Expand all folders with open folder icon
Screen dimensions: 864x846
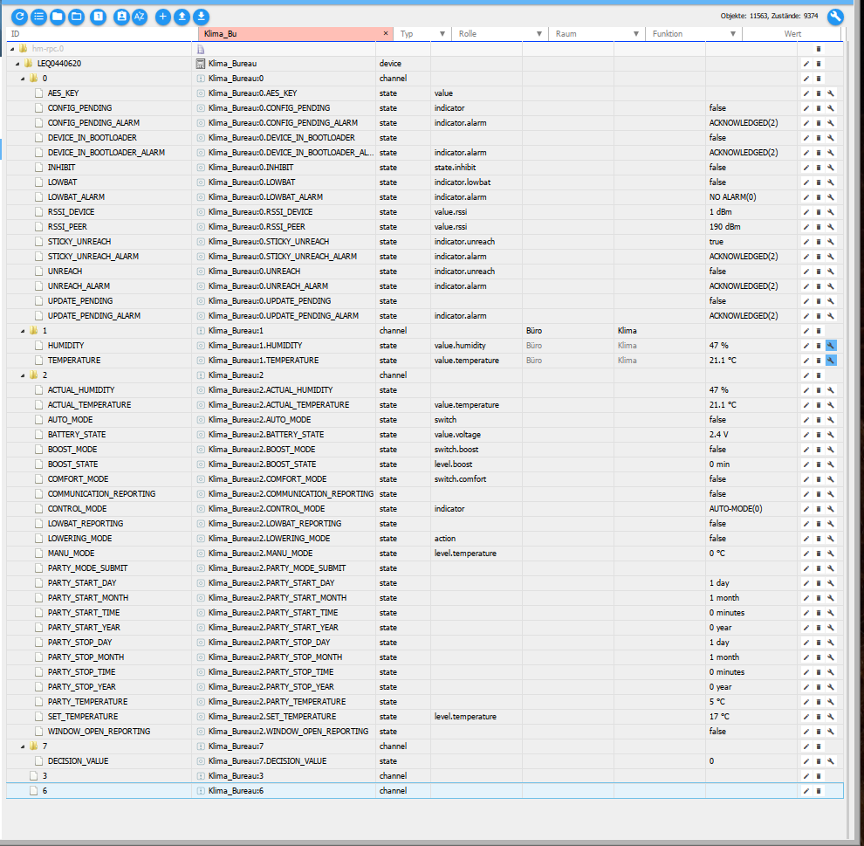coord(77,17)
